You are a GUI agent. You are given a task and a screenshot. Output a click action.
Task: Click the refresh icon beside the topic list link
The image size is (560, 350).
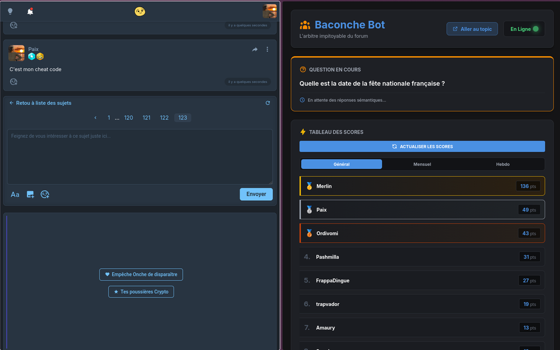pyautogui.click(x=267, y=103)
